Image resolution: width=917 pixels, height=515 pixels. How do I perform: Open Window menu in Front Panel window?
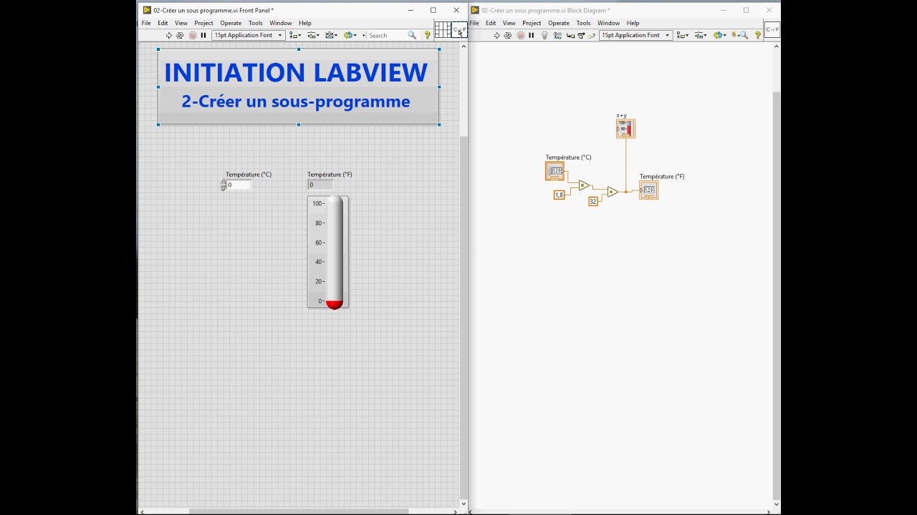pos(281,23)
